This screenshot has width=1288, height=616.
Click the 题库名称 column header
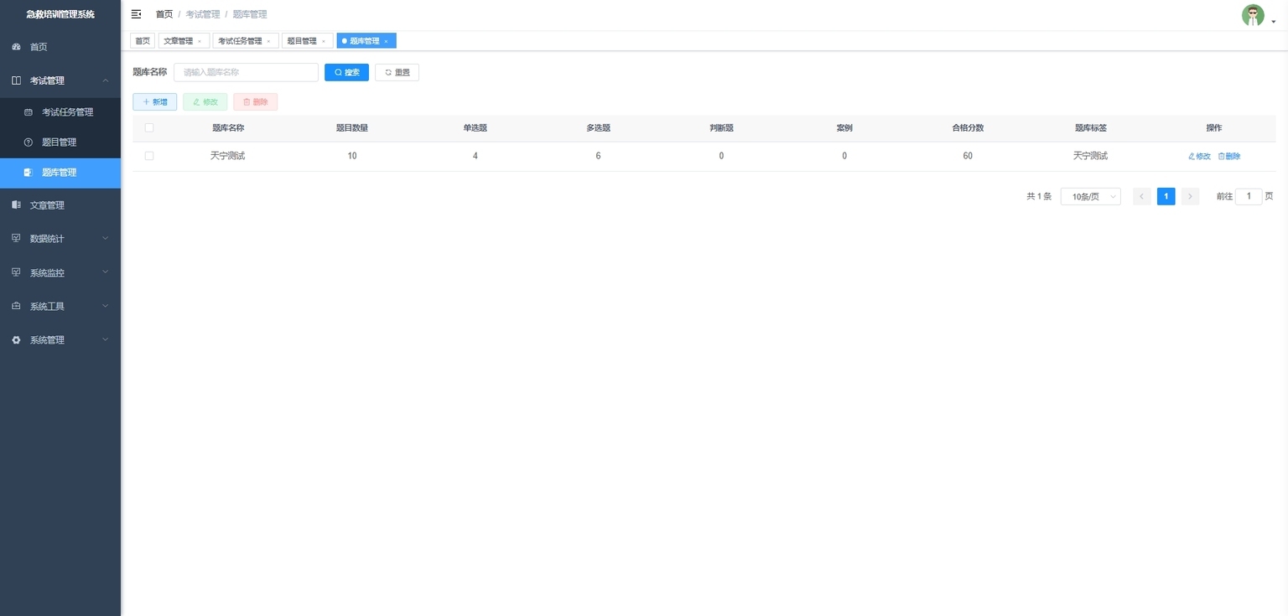pos(228,128)
